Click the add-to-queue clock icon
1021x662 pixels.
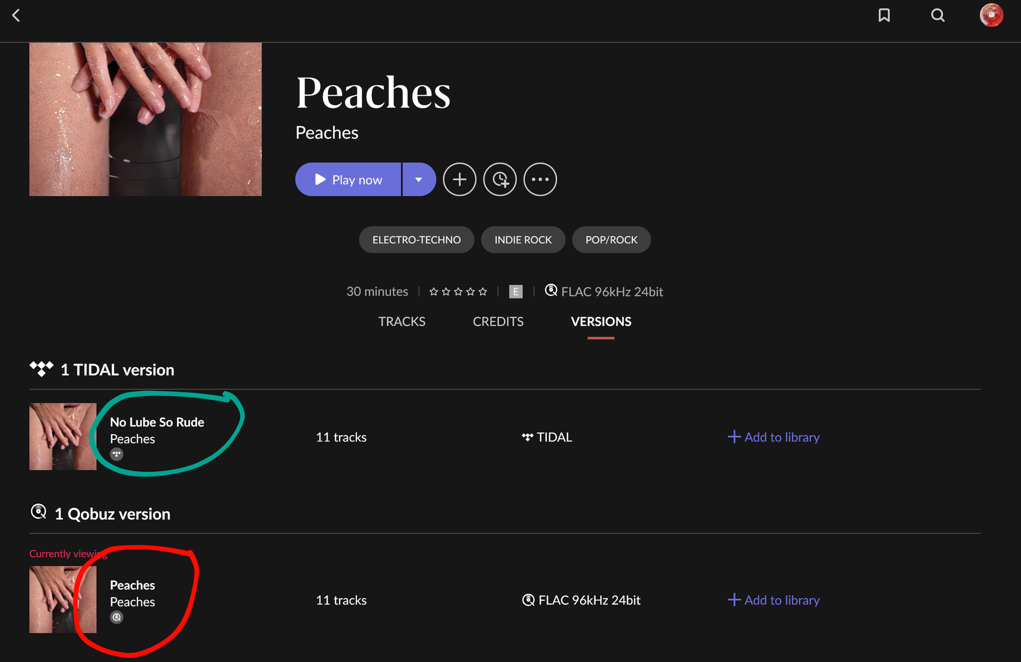point(500,180)
